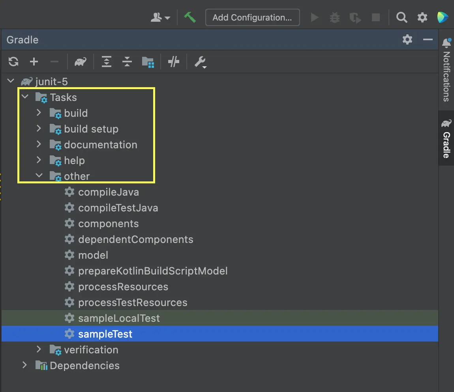Screen dimensions: 454x392
Task: Expand the build tasks folder
Action: pos(39,113)
